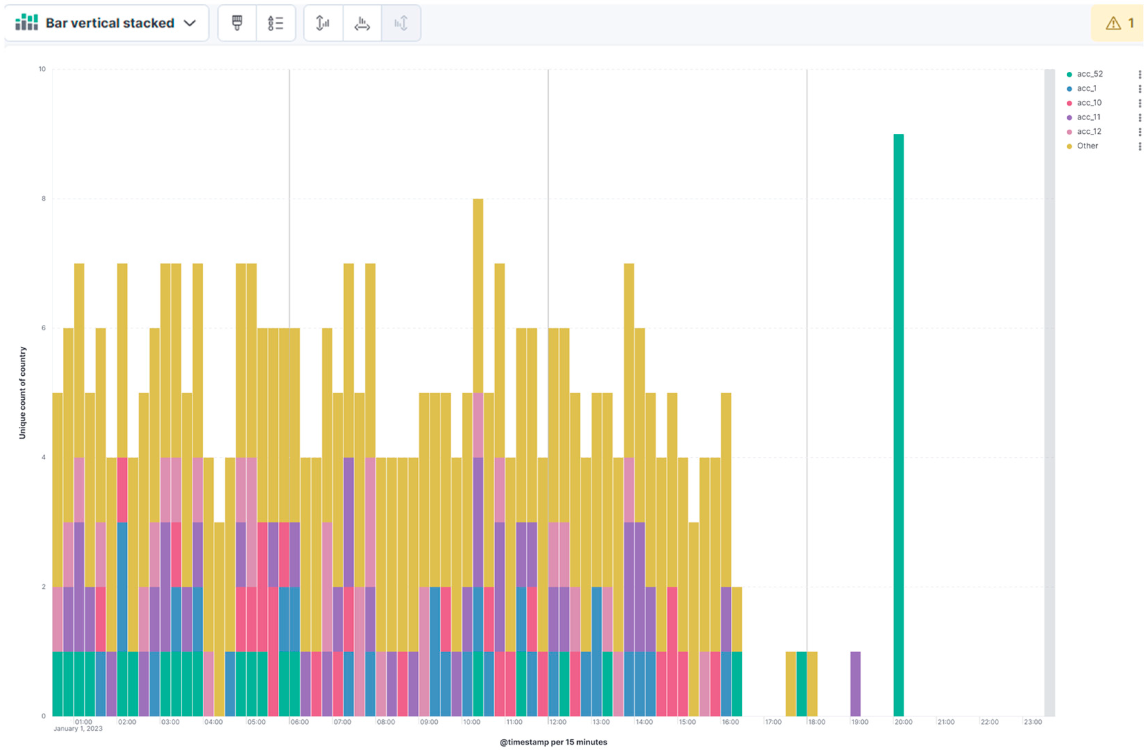Click the 06:00 tick label on the time axis
Screen dimensions: 1148x752
[299, 722]
